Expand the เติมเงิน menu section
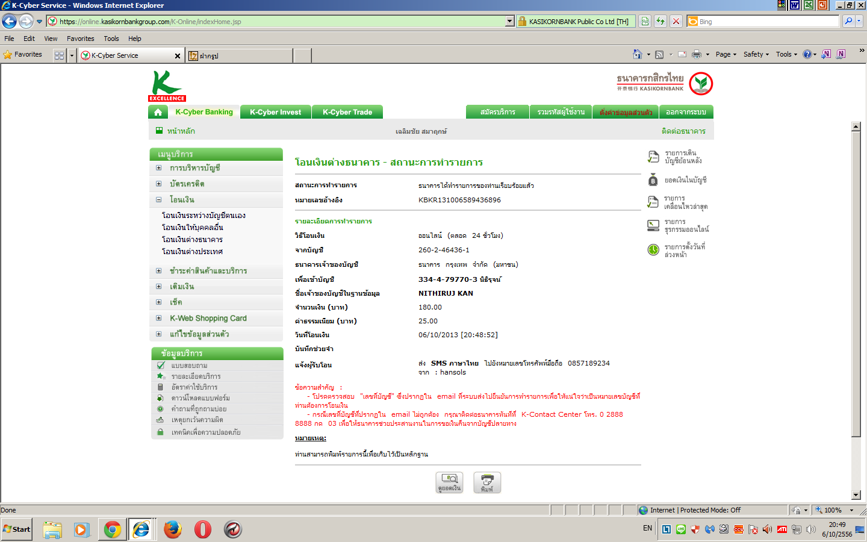Viewport: 867px width, 542px height. pos(159,287)
